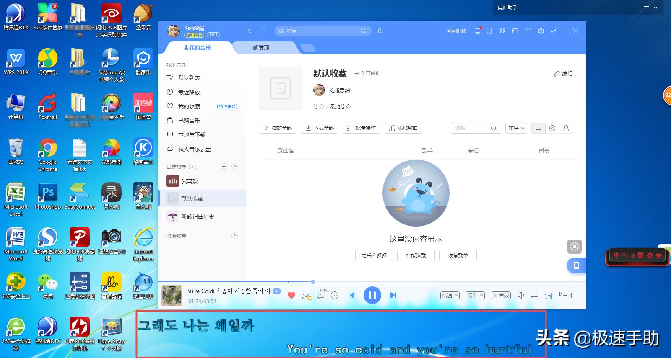
Task: Open the 倍速 playback speed menu
Action: point(450,295)
